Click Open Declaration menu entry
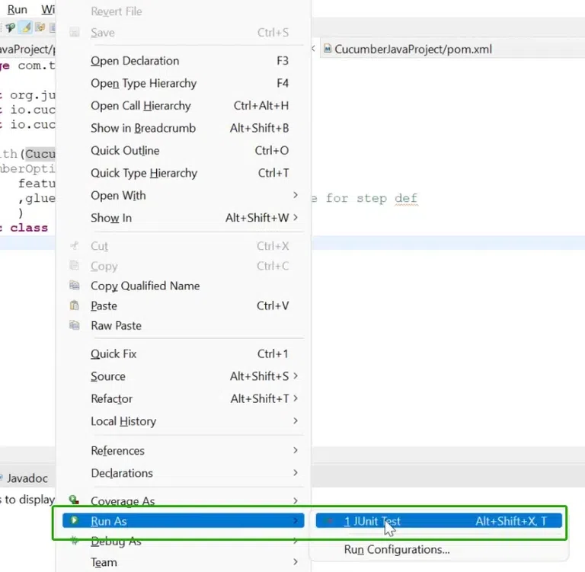The image size is (585, 572). click(183, 61)
